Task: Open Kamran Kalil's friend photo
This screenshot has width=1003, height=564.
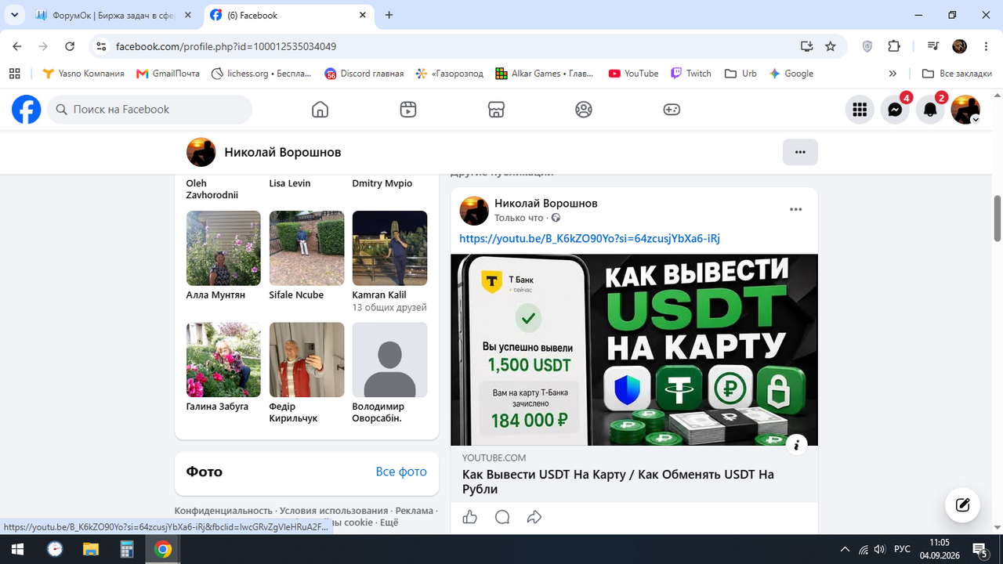Action: click(389, 248)
